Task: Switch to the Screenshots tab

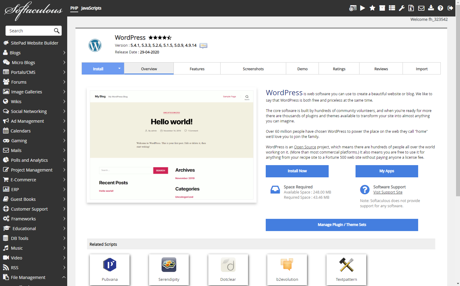Action: coord(253,69)
